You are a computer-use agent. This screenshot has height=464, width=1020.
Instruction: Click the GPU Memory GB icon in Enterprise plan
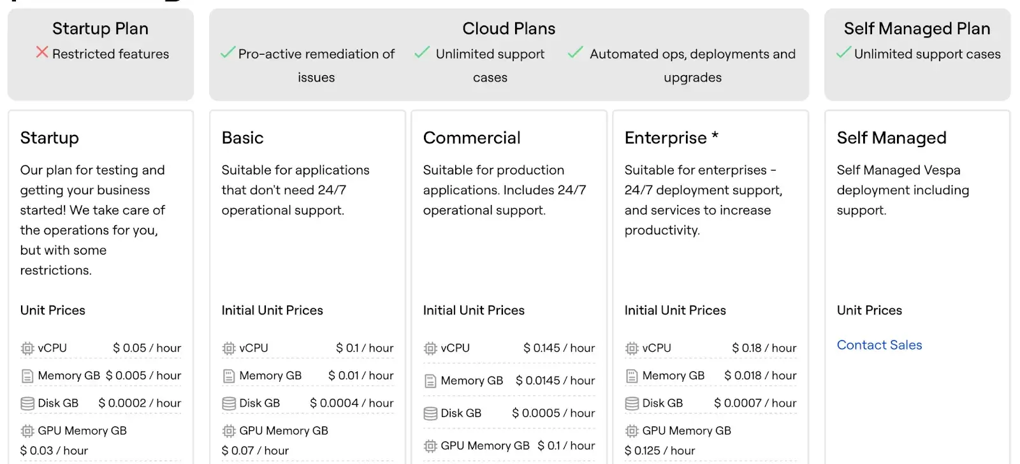(x=632, y=431)
